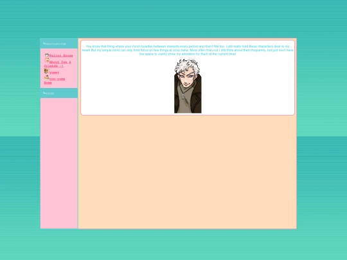Open the About Isa & friends link
This screenshot has width=347, height=260.
click(x=58, y=64)
